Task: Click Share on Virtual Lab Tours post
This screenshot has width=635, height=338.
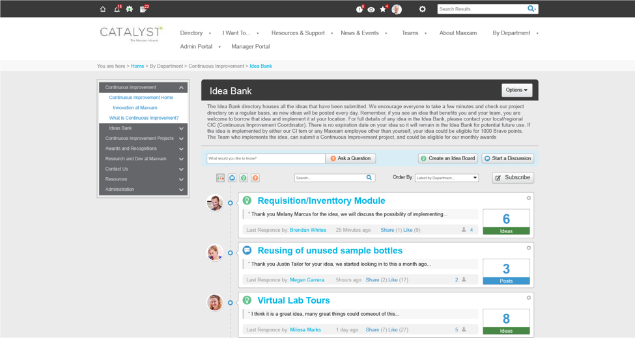Action: coord(372,330)
